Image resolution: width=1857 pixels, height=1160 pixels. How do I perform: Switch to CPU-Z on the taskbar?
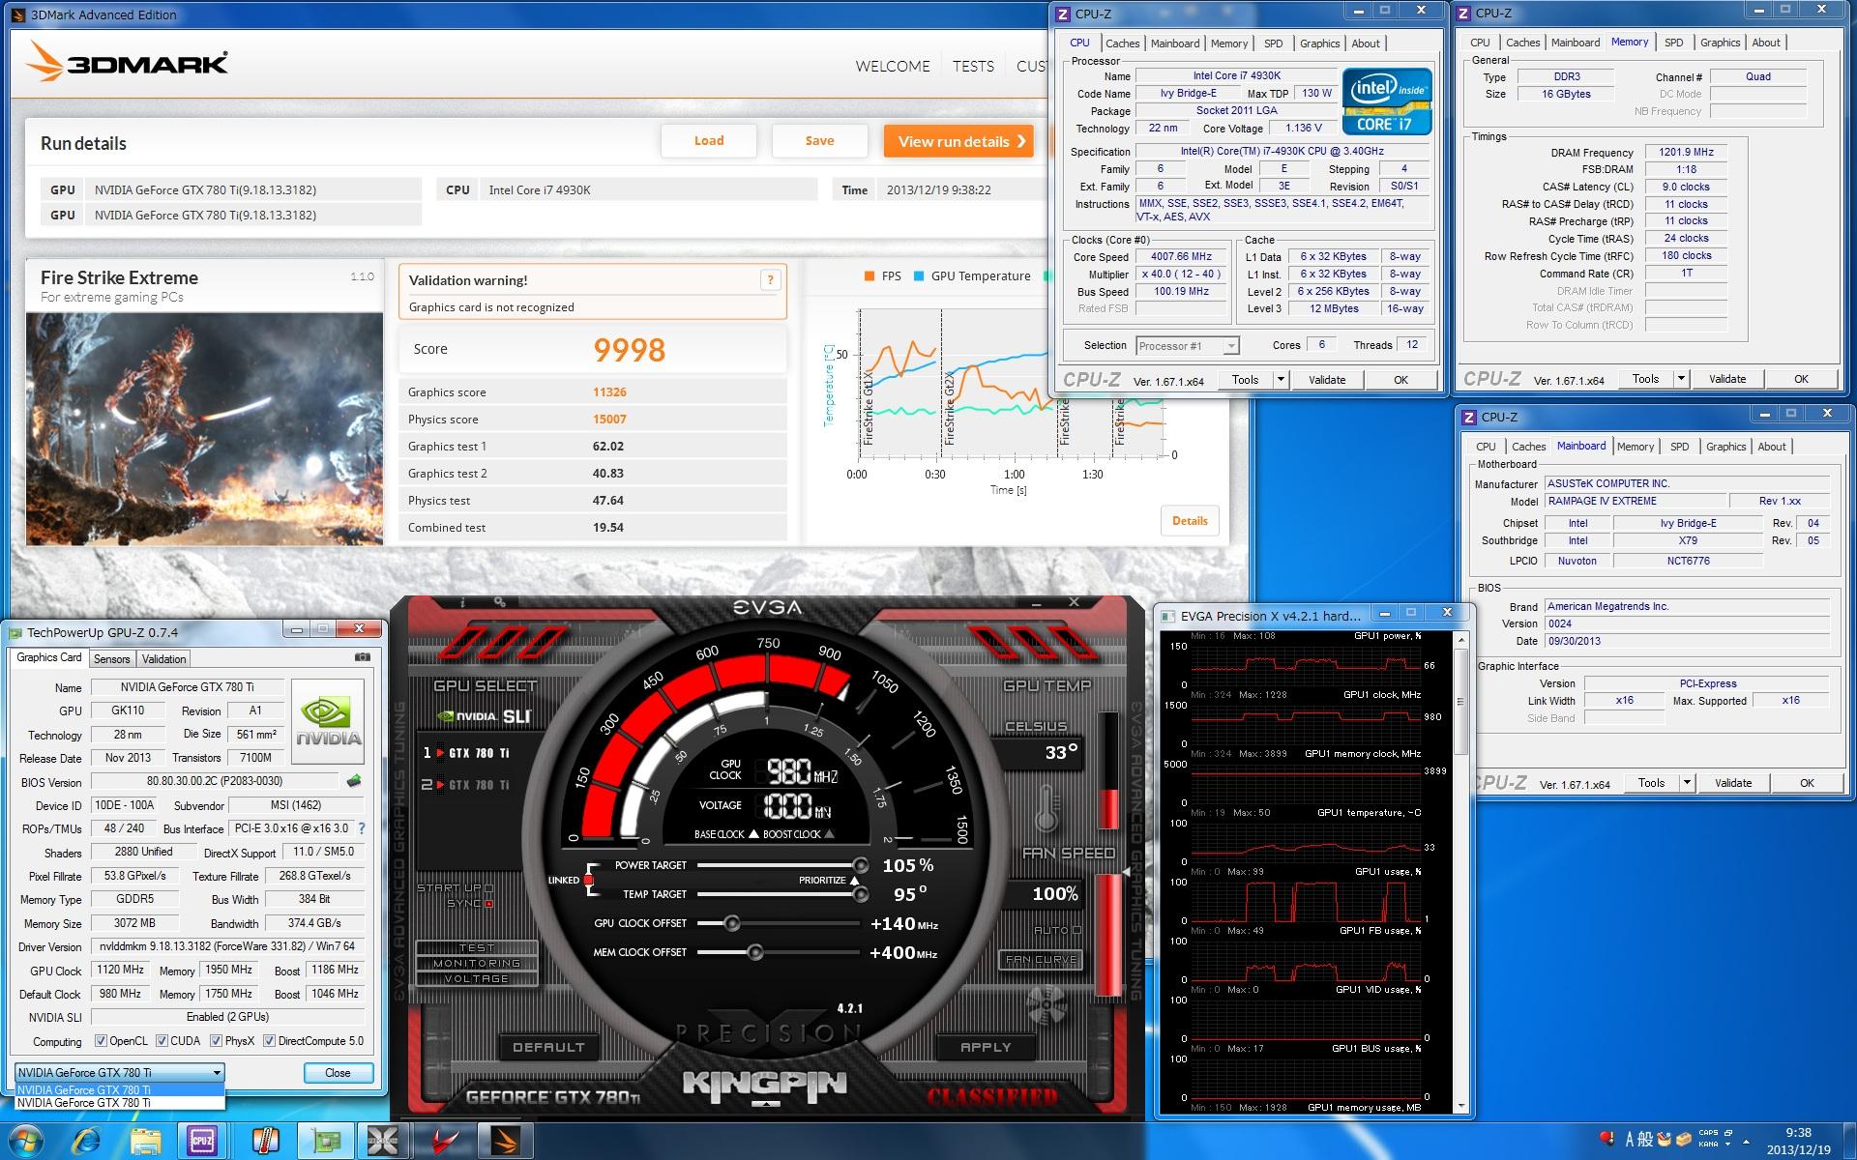tap(203, 1141)
